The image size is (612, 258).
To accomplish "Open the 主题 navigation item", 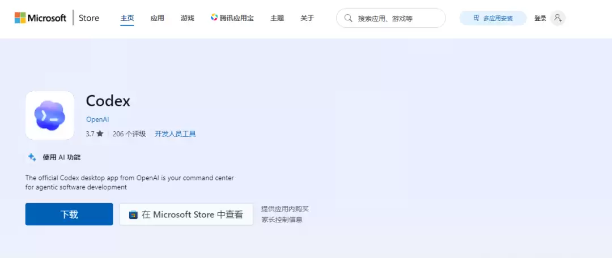I will click(277, 18).
